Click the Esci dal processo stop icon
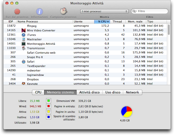This screenshot has width=174, height=135. coord(17,11)
